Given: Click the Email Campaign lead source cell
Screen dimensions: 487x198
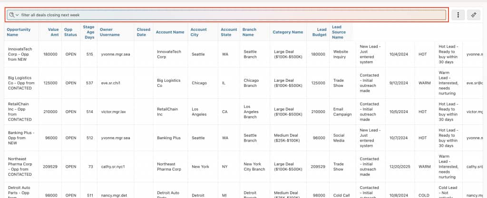Looking at the screenshot, I should pyautogui.click(x=342, y=112).
